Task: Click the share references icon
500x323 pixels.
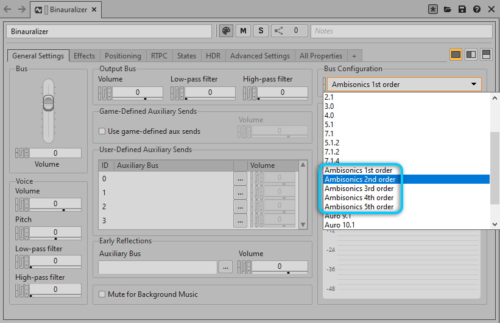Action: [278, 31]
